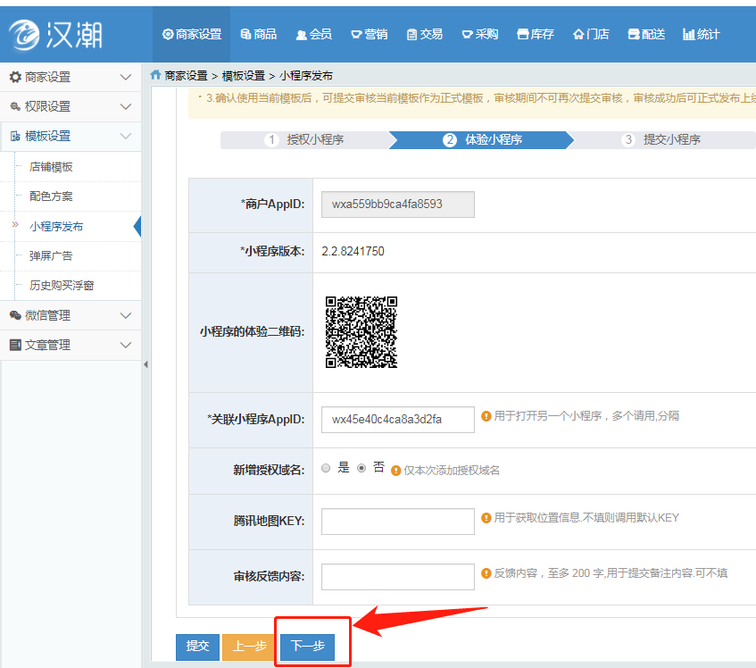This screenshot has width=756, height=668.
Task: Click the 下一步 button
Action: pyautogui.click(x=308, y=647)
